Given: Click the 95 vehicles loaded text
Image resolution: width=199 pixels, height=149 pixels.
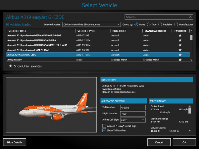Looking at the screenshot, I should click(19, 25).
